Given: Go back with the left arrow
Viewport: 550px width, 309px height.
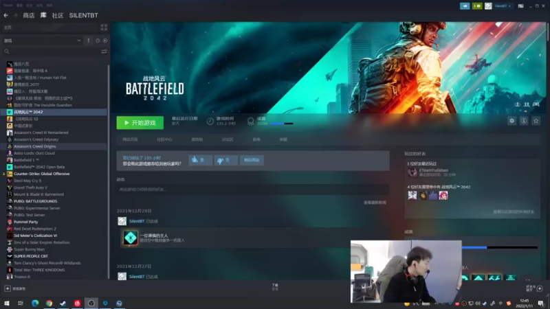Looking at the screenshot, I should coord(5,15).
